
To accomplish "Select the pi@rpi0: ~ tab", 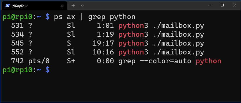I will [x=34, y=6].
